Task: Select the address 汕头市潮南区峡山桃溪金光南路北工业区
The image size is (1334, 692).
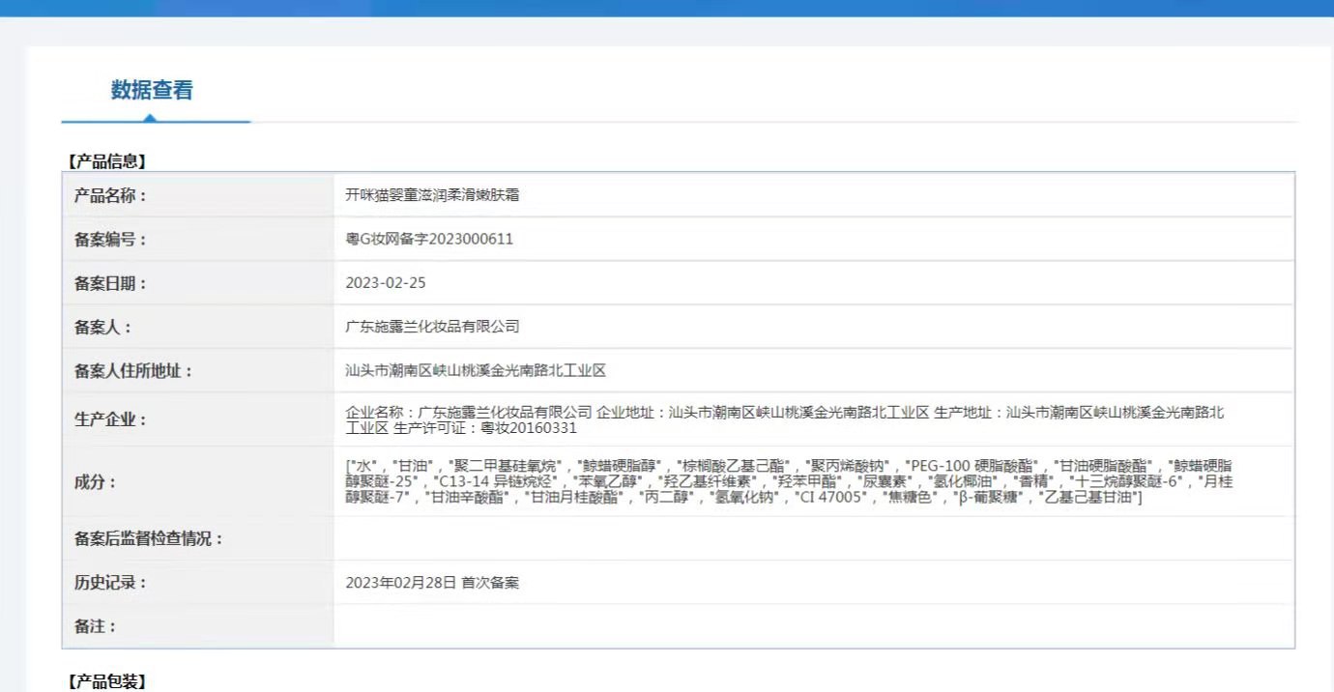Action: [x=477, y=370]
